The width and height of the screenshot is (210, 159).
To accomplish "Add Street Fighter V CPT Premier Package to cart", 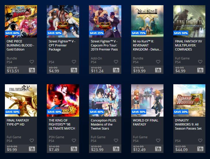I will pos(74,70).
